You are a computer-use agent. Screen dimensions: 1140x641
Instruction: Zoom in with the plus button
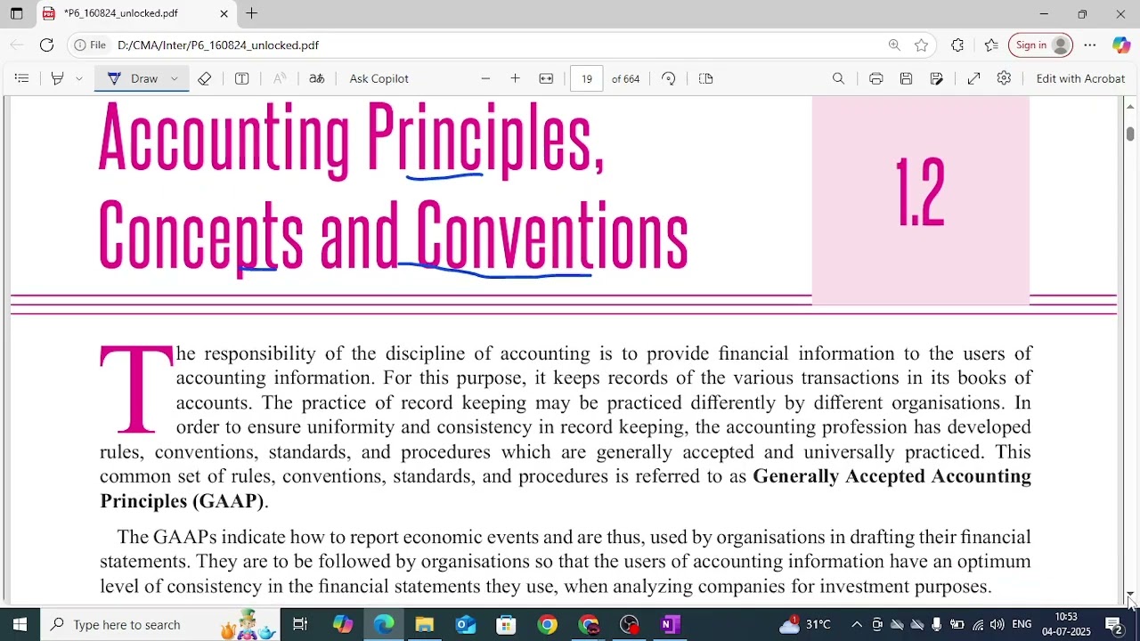point(515,78)
